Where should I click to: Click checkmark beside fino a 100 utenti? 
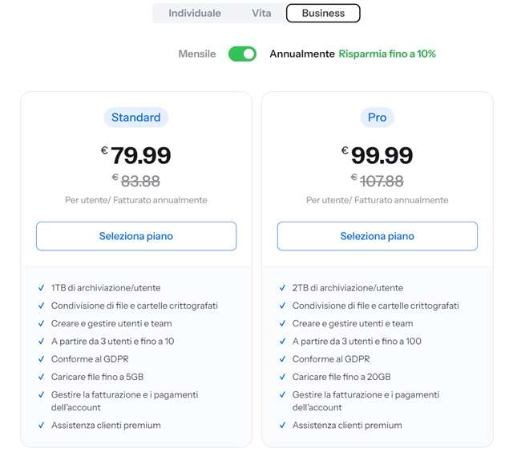pos(282,342)
